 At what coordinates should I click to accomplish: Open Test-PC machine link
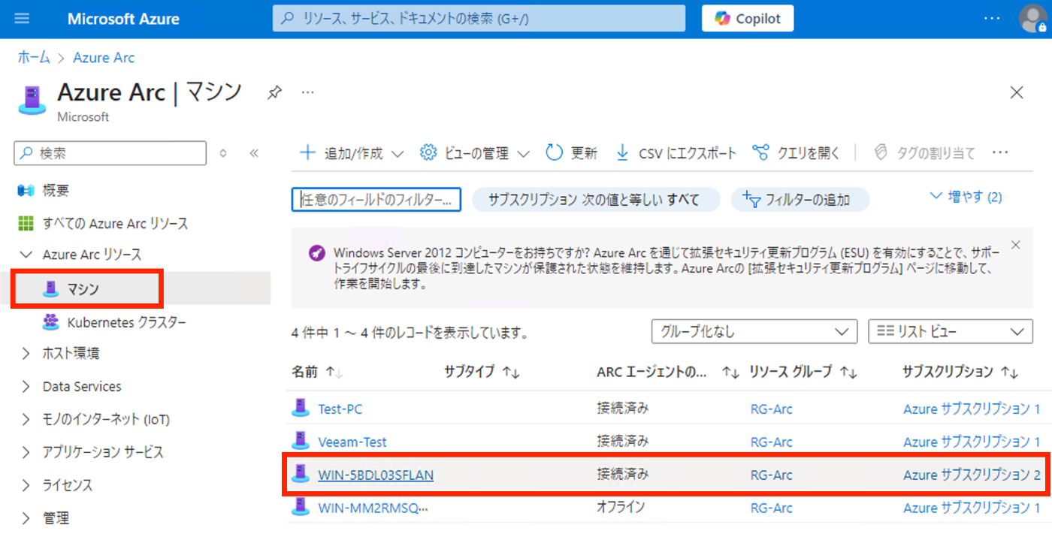pyautogui.click(x=340, y=409)
